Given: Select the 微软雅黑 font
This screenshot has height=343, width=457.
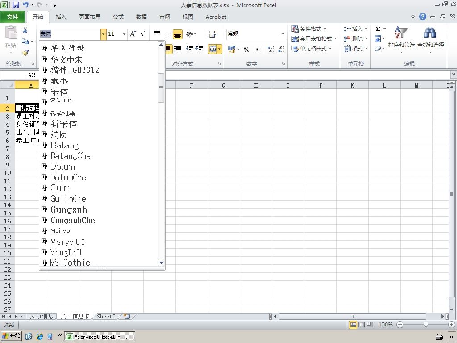Looking at the screenshot, I should [x=99, y=113].
